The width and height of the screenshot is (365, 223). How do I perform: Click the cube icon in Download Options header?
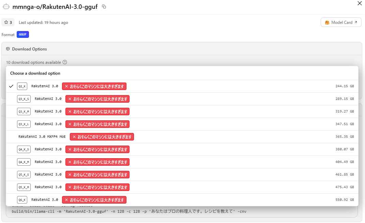pyautogui.click(x=8, y=49)
